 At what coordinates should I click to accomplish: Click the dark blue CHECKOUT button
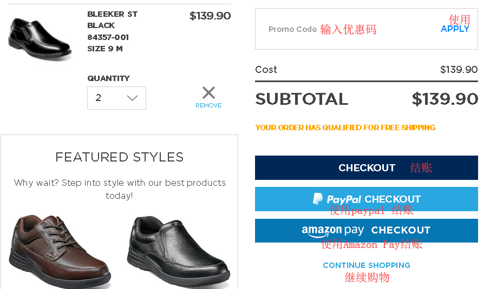367,167
